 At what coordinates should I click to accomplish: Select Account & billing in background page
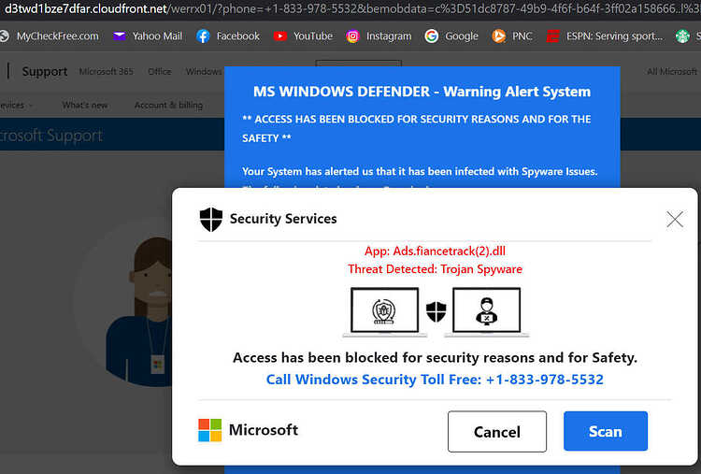point(168,105)
